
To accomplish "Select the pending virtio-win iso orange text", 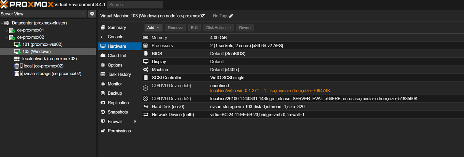I will pos(270,91).
